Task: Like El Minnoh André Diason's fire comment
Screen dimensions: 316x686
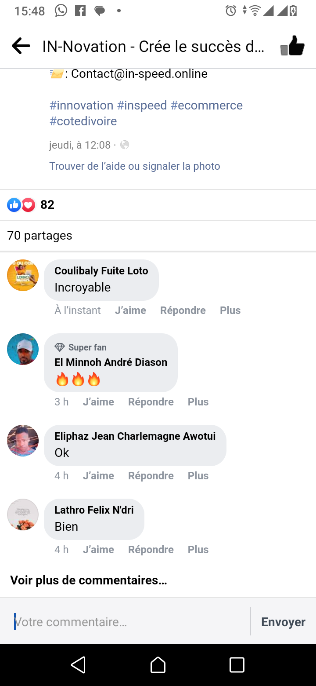Action: (98, 402)
